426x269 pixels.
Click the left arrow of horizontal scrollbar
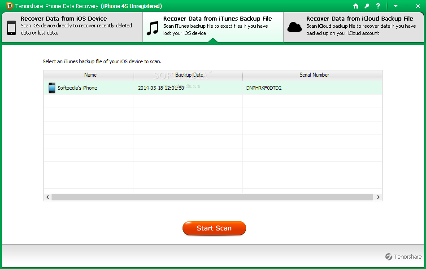[48, 197]
